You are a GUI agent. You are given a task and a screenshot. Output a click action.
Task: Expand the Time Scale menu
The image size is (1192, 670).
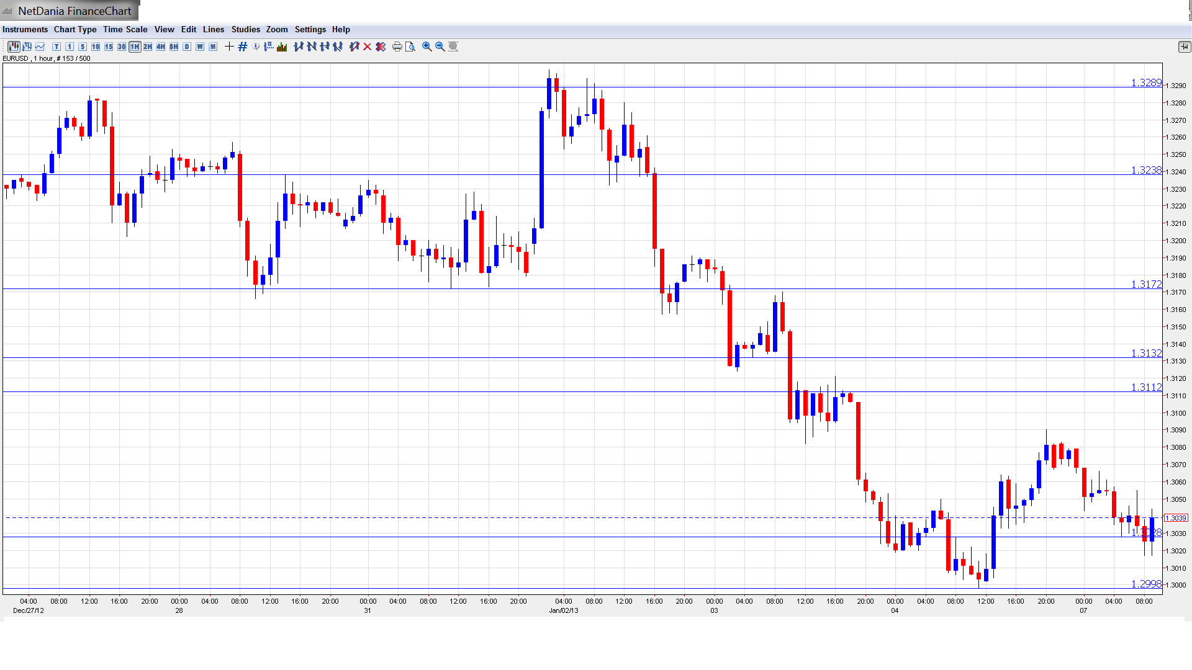pos(125,29)
